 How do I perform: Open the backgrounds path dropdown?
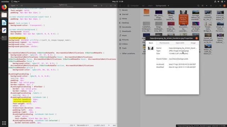162,6
